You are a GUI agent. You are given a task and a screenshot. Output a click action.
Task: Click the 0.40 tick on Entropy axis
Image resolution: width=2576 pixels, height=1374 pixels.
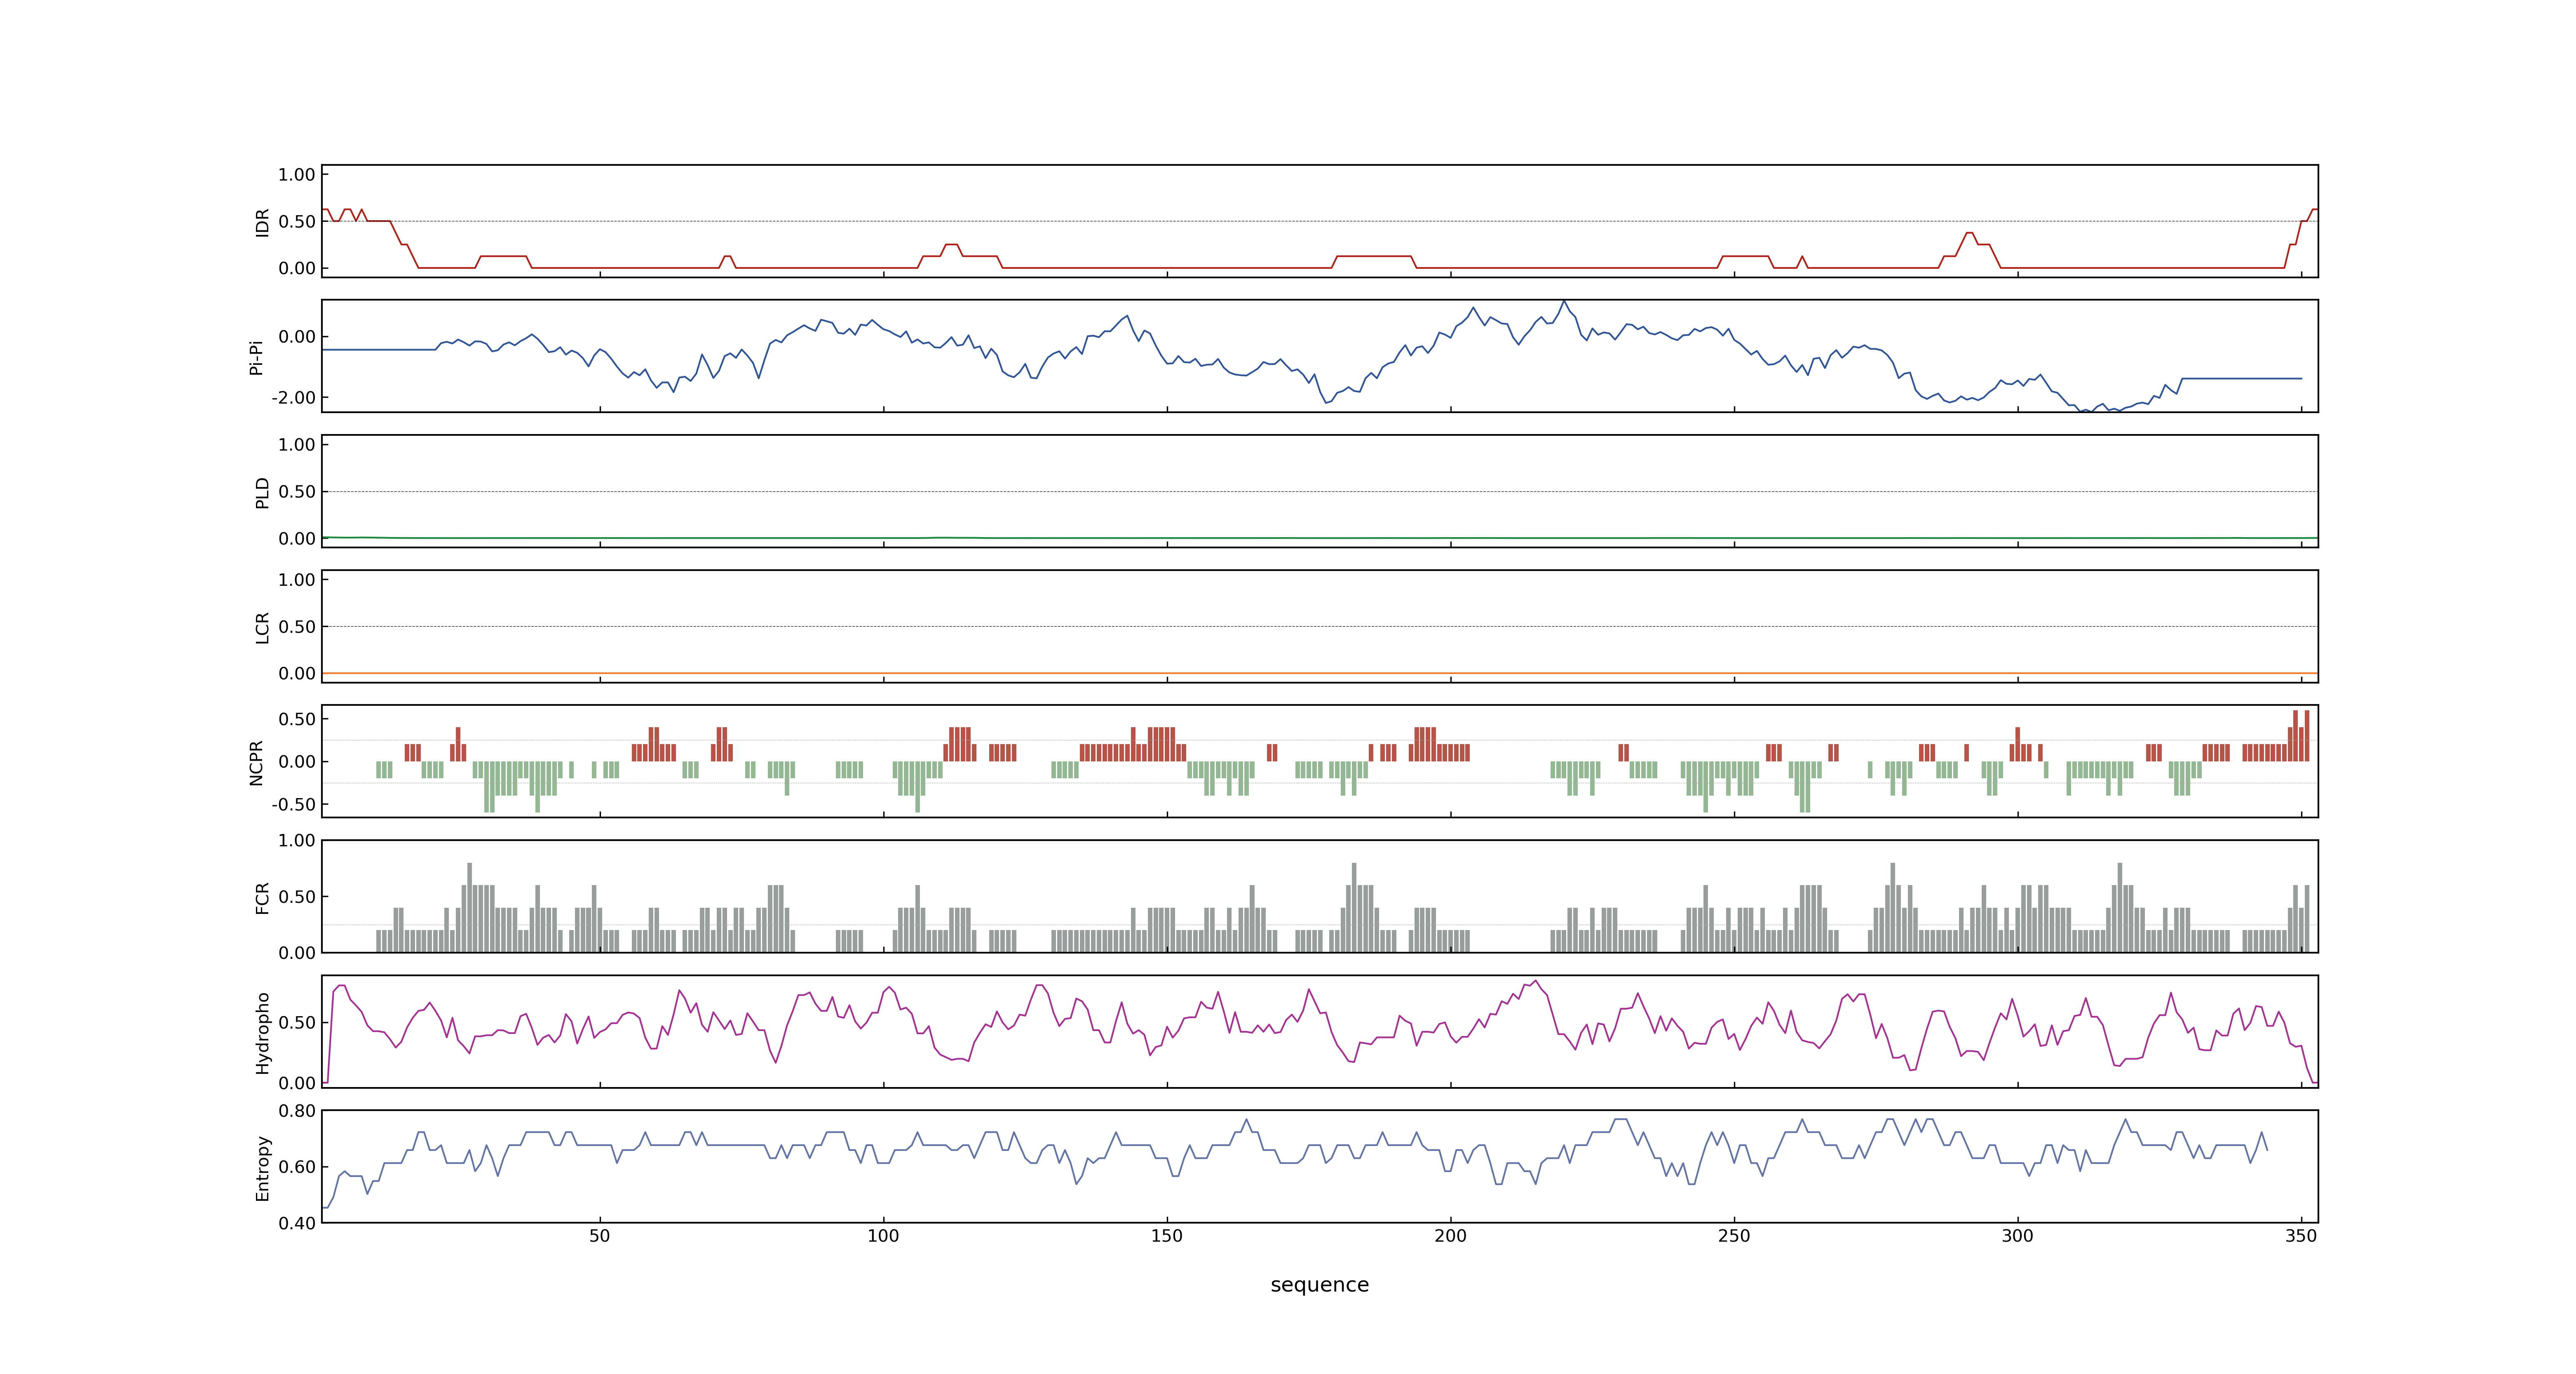pyautogui.click(x=297, y=1223)
